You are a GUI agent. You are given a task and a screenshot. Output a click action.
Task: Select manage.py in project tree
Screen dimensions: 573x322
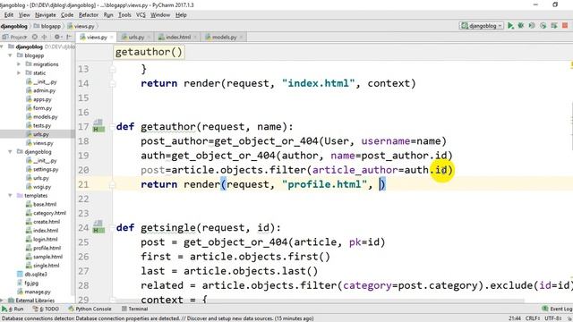(34, 292)
